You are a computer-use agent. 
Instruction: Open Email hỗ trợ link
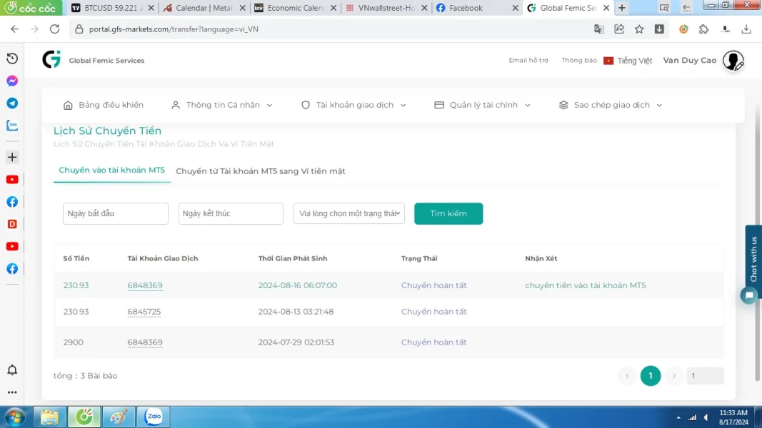(x=528, y=60)
